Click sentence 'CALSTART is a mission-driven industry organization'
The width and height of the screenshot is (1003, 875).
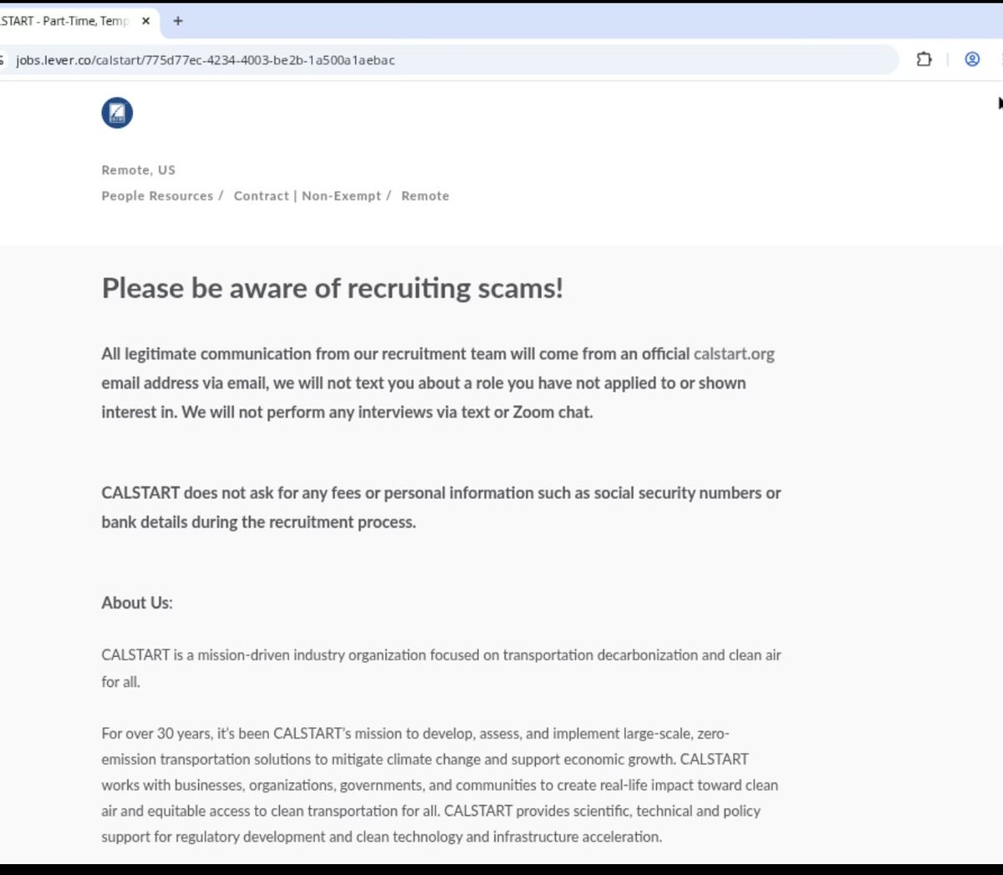point(441,668)
